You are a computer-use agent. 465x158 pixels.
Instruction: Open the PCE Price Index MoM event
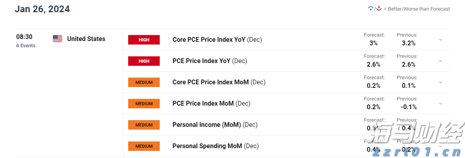click(x=211, y=104)
